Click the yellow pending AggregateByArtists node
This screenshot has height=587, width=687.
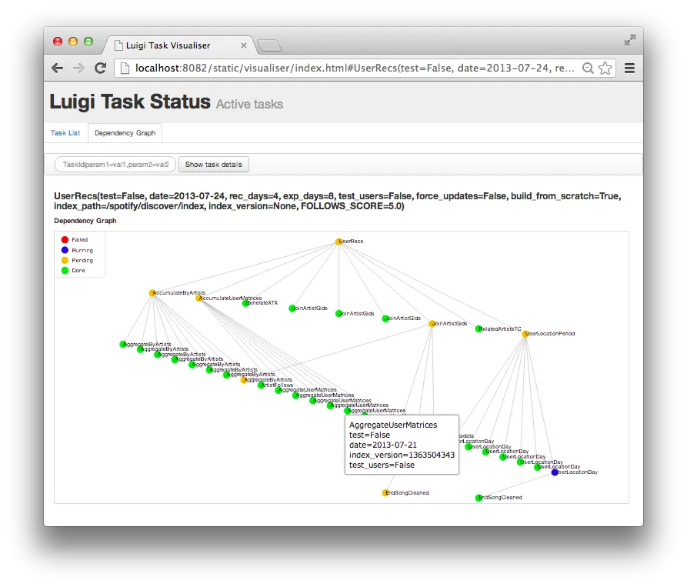click(x=244, y=380)
